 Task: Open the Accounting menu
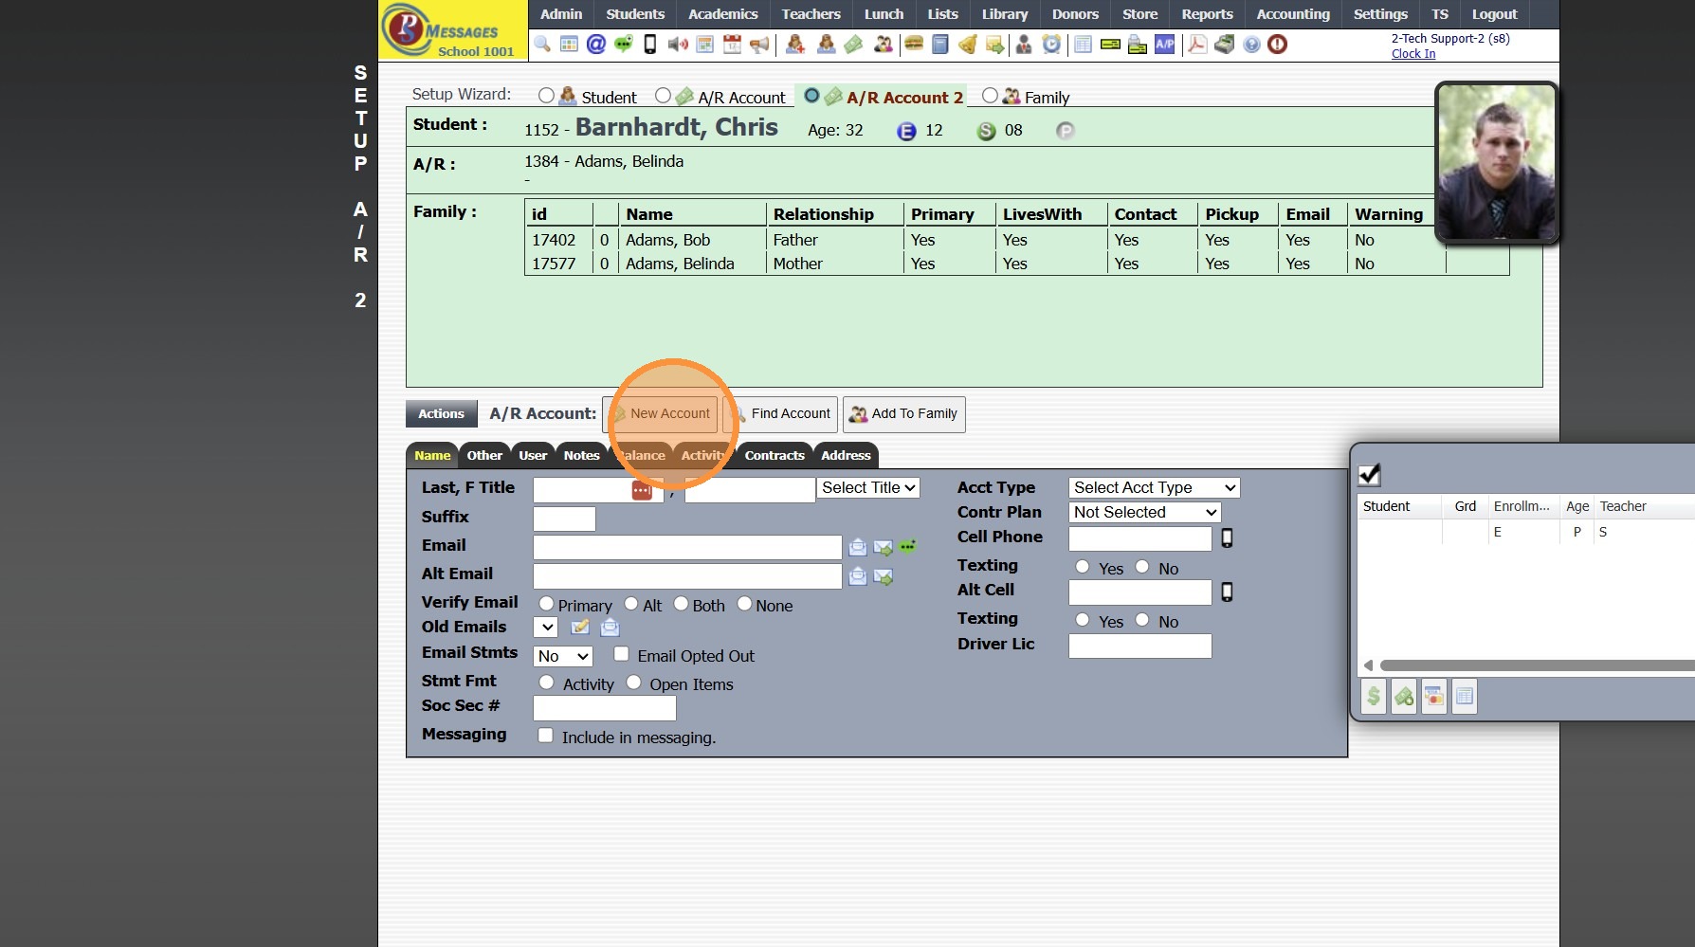(x=1292, y=14)
